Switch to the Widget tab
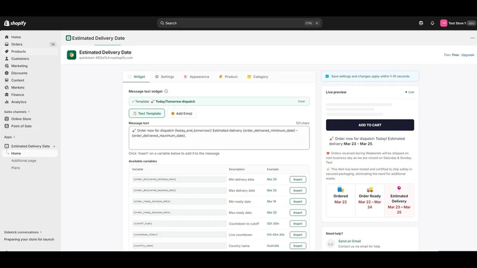This screenshot has width=477, height=268. coord(137,77)
